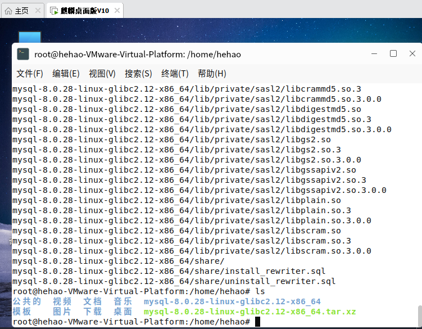Click the 图片 directory name
This screenshot has width=422, height=329.
[62, 312]
